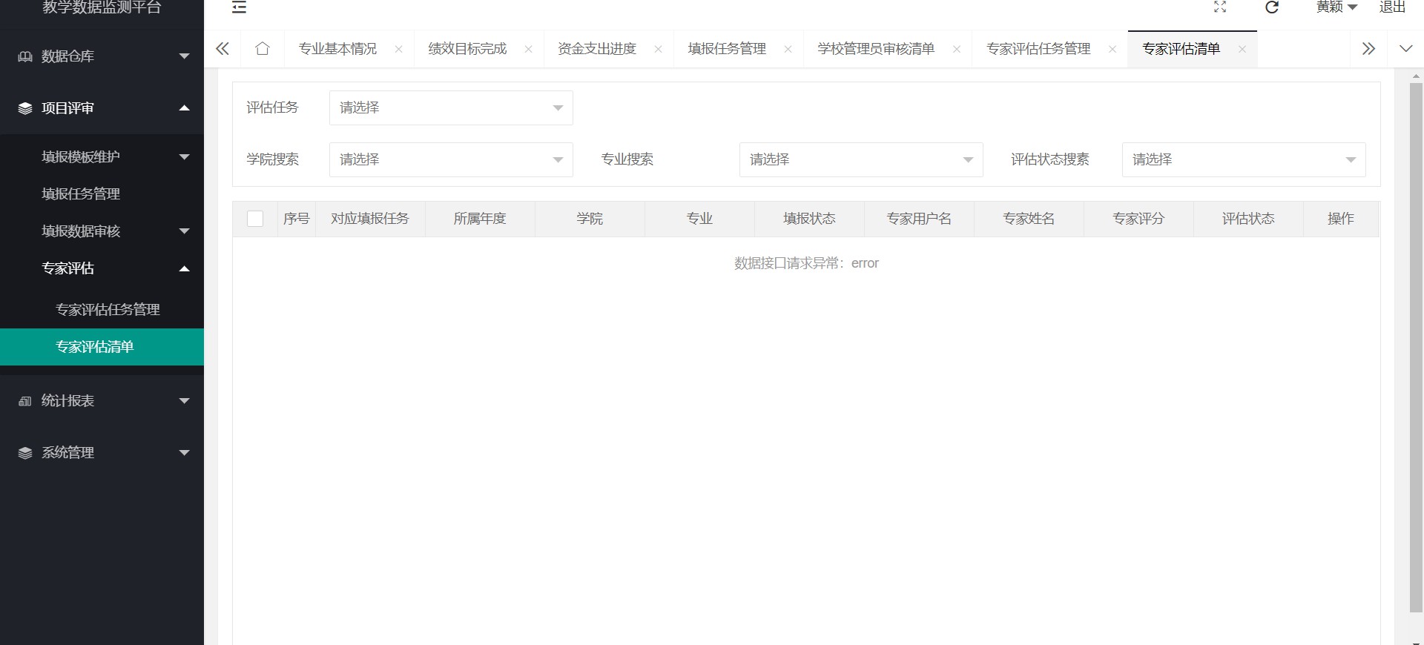
Task: Switch to 绩效目标完成 tab
Action: click(467, 49)
